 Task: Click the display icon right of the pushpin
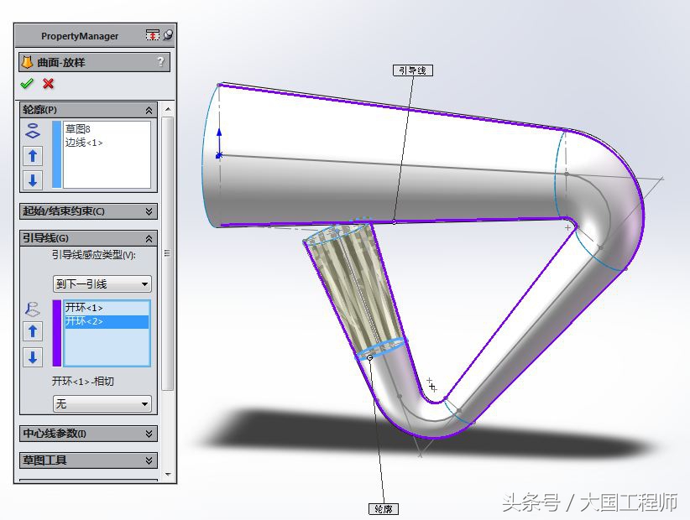pyautogui.click(x=167, y=34)
